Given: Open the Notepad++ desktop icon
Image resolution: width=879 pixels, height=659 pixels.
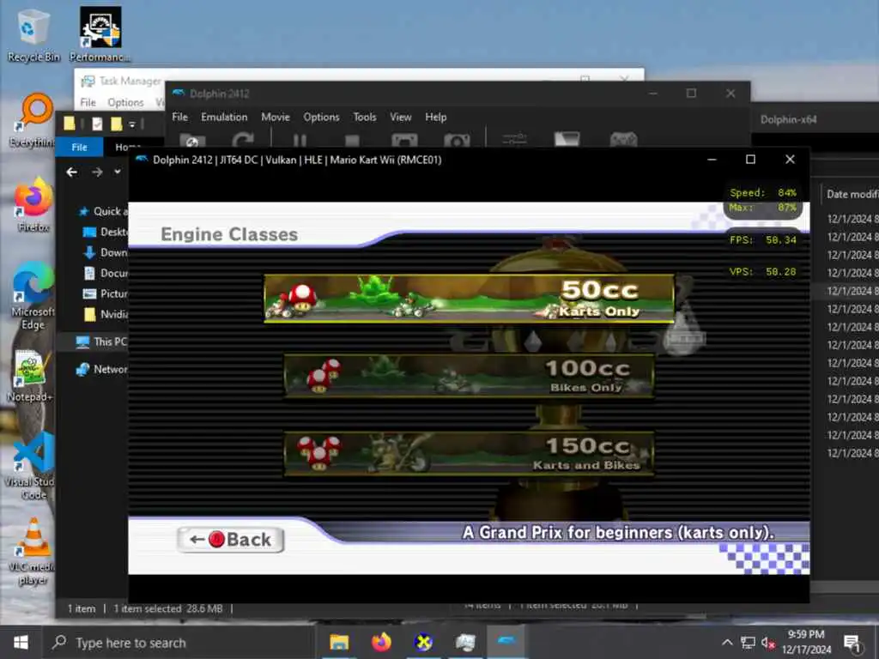Looking at the screenshot, I should [30, 377].
